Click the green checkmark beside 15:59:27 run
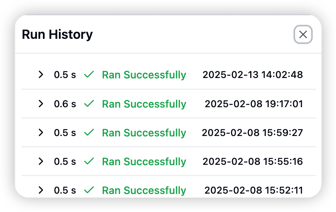This screenshot has height=212, width=336. click(x=89, y=132)
